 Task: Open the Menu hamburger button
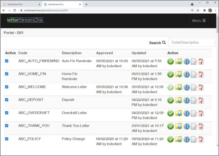click(x=199, y=21)
